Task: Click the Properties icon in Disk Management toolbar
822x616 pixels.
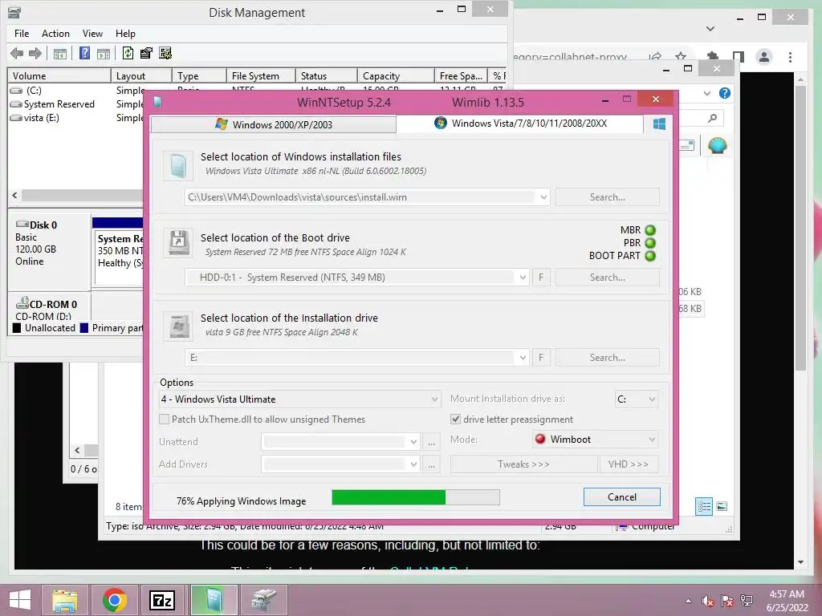Action: [x=146, y=53]
